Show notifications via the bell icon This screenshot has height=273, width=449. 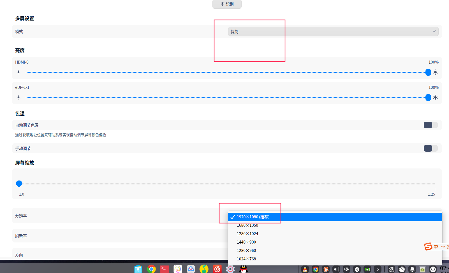pyautogui.click(x=412, y=269)
